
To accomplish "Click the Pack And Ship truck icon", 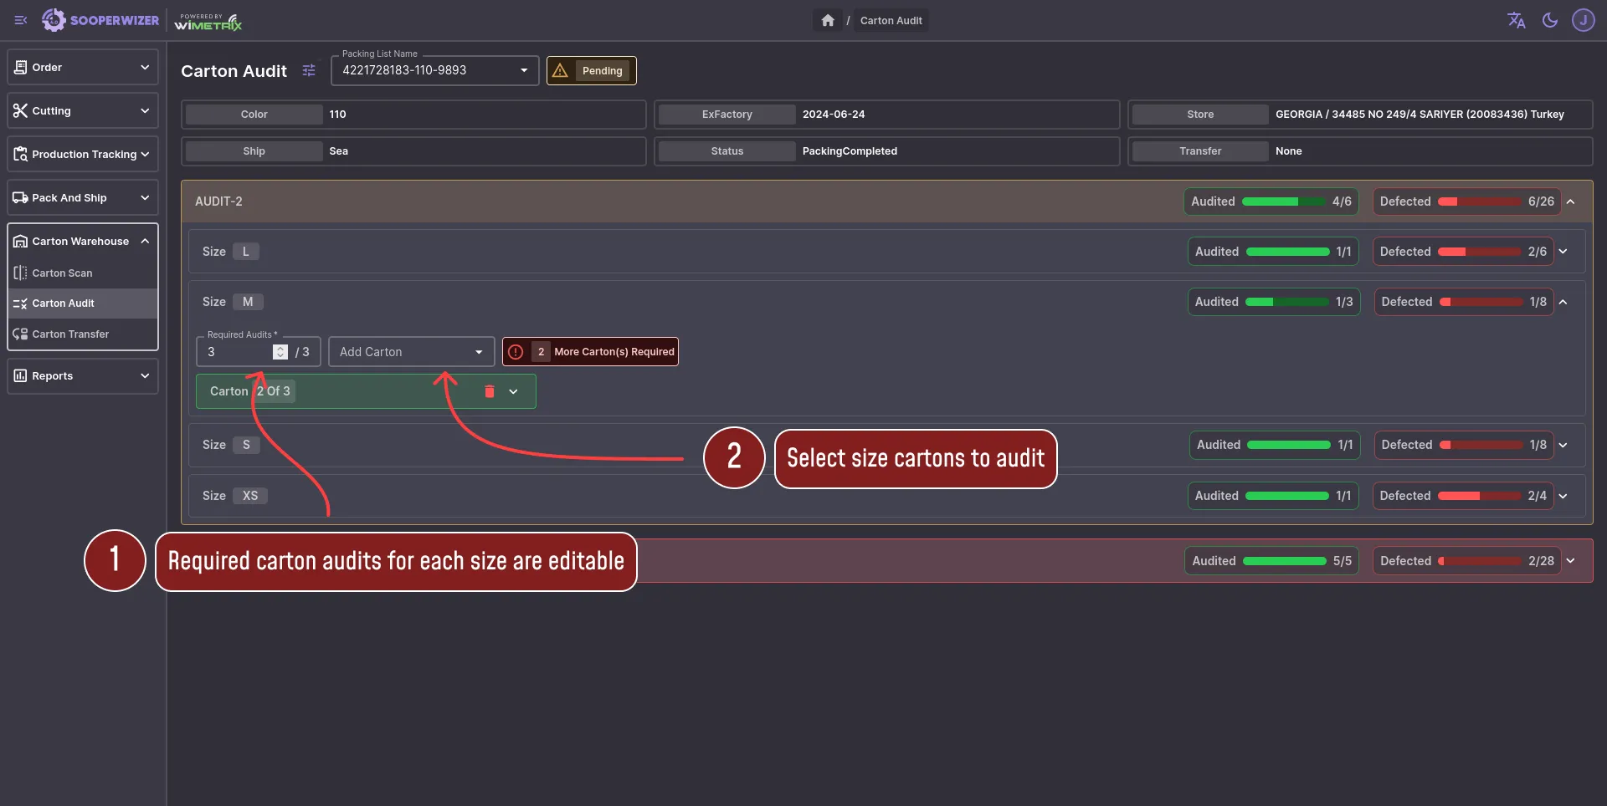I will pos(20,197).
